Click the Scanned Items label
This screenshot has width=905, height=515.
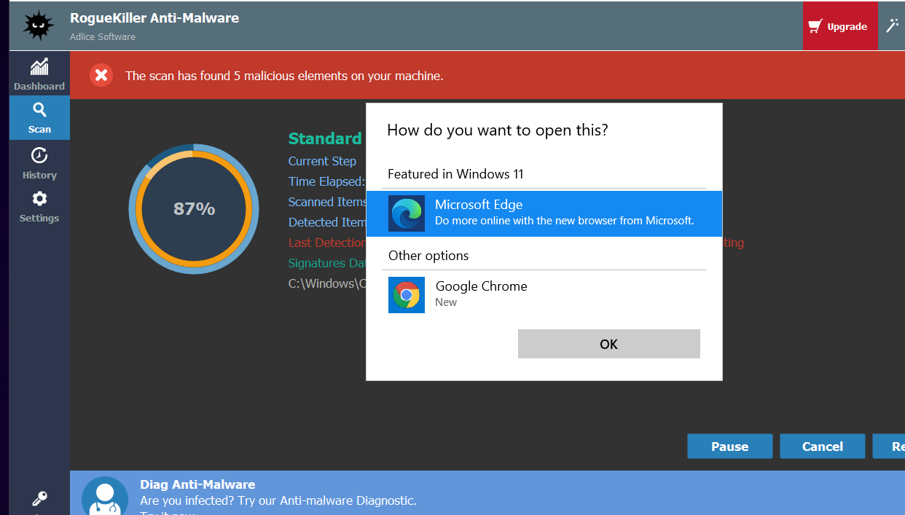click(327, 202)
